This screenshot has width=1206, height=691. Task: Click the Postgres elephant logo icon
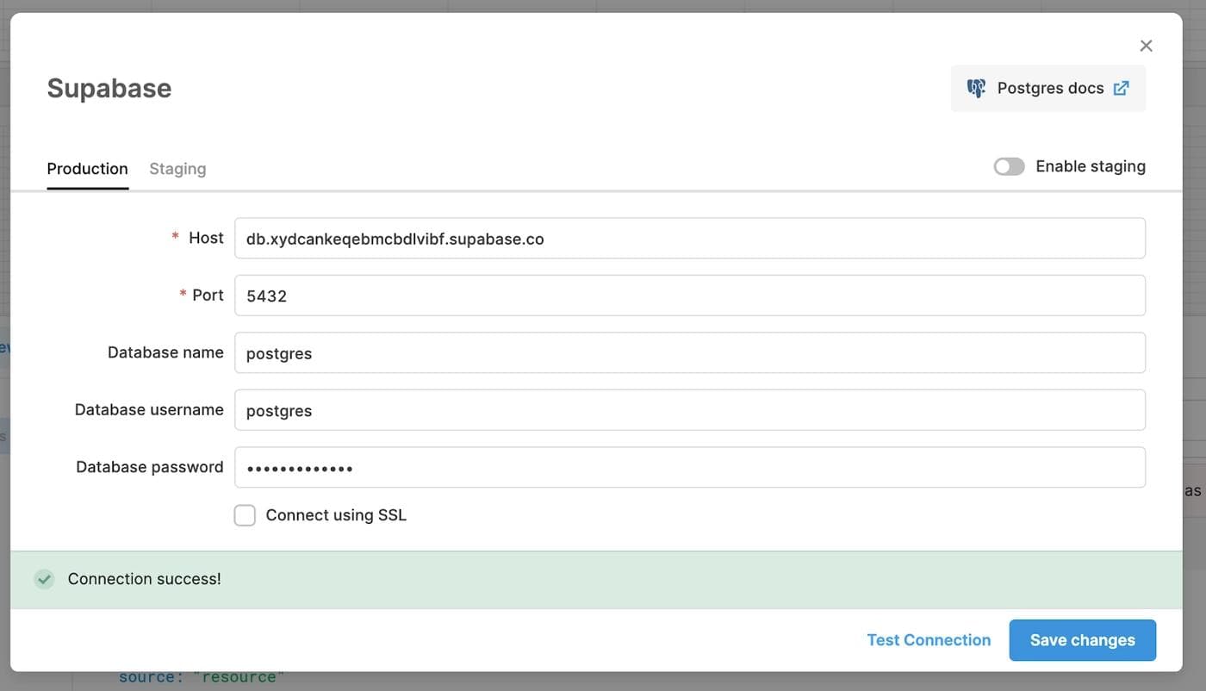click(976, 88)
